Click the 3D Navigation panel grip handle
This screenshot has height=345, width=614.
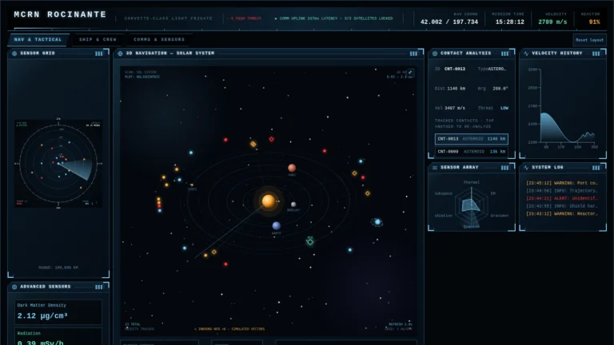(413, 54)
